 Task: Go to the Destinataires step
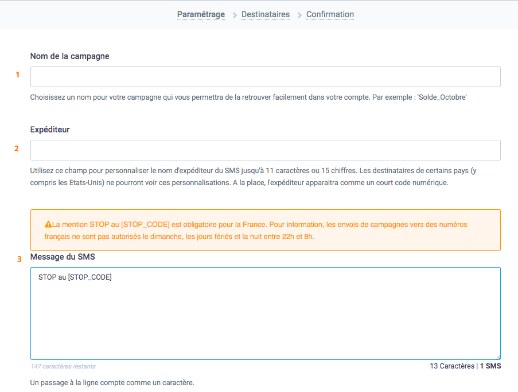tap(265, 15)
